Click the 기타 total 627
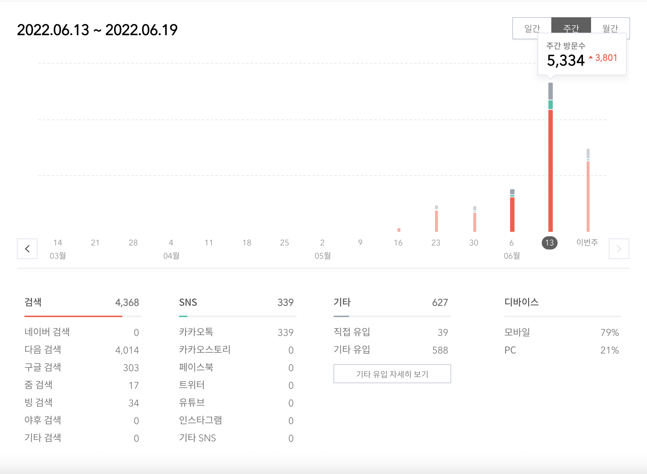The height and width of the screenshot is (474, 647). (440, 302)
